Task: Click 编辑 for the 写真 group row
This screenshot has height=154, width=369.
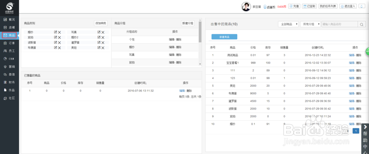Action: [x=172, y=55]
